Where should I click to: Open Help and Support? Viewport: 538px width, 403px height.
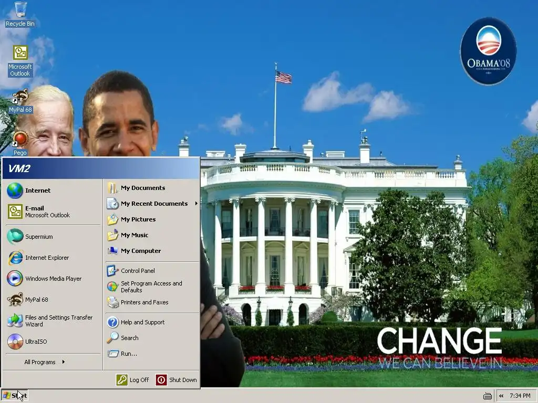(x=152, y=322)
